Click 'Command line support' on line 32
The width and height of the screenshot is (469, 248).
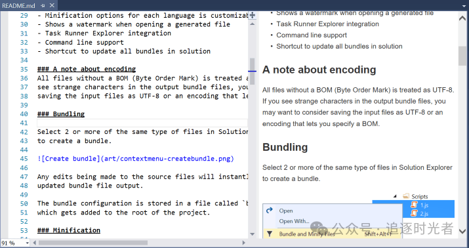click(x=85, y=42)
